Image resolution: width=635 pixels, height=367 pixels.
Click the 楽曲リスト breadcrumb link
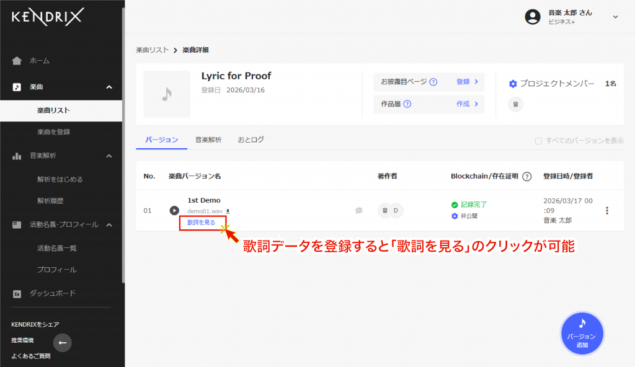[x=152, y=50]
